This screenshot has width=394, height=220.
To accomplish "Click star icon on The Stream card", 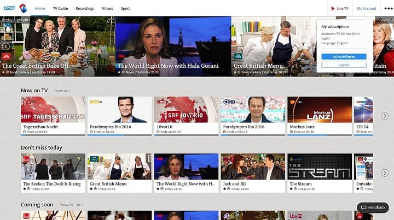I will [x=291, y=189].
